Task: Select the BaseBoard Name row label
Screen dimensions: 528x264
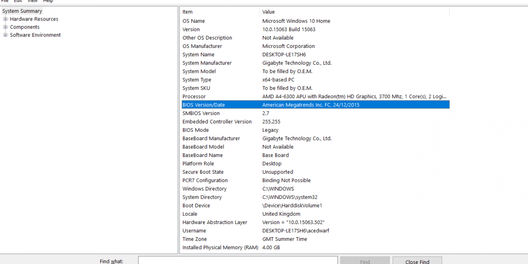Action: [203, 156]
